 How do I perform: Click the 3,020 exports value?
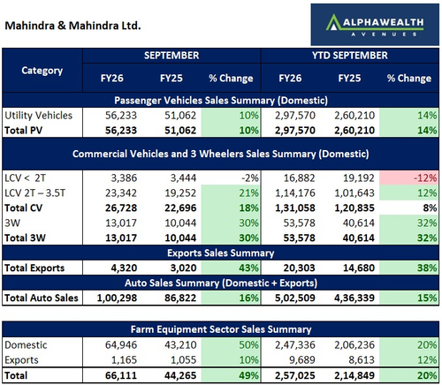[x=183, y=268]
